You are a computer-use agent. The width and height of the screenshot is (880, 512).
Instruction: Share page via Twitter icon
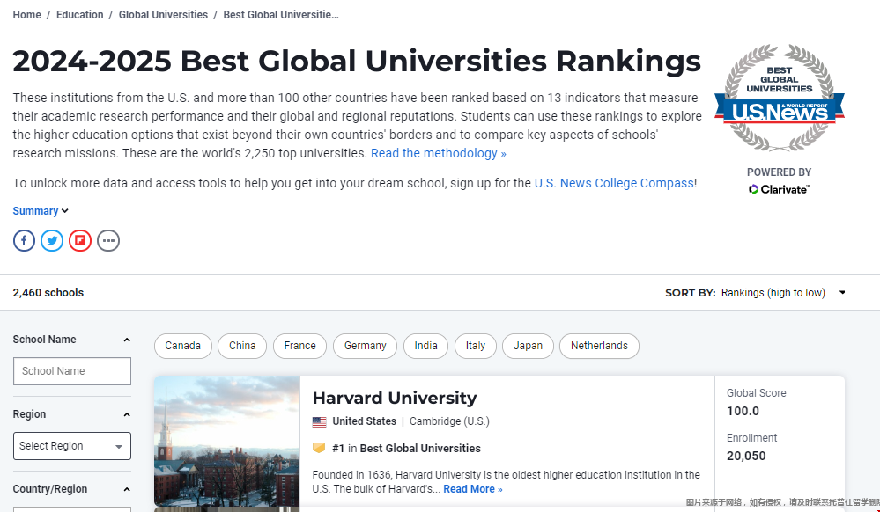(52, 240)
